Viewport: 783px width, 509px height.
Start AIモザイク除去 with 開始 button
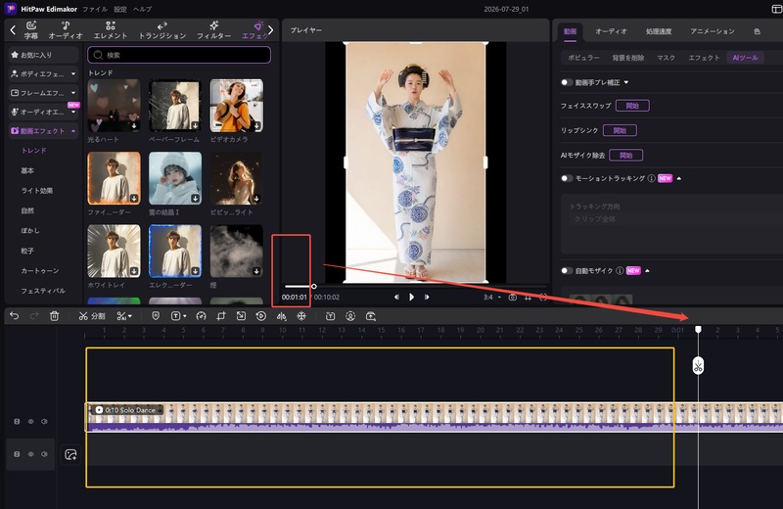(x=626, y=156)
